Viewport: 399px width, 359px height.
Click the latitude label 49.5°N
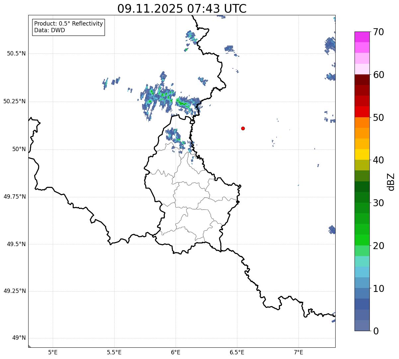16,244
